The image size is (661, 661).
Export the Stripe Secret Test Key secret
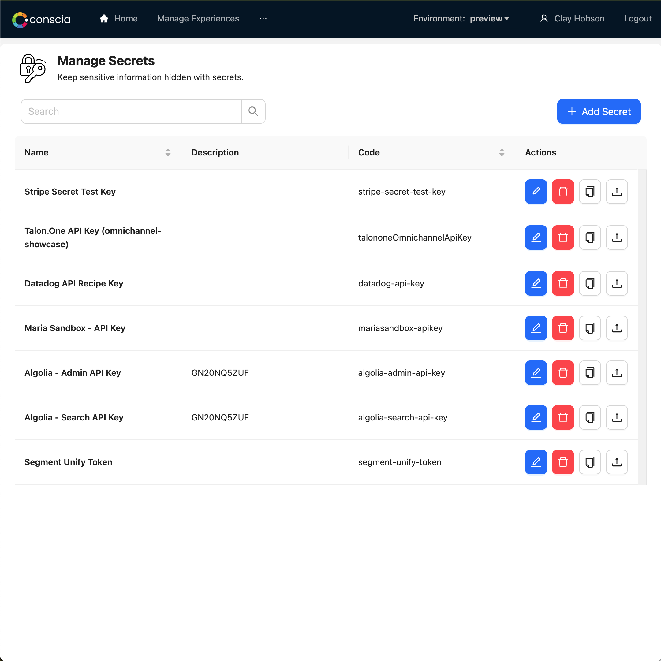(617, 192)
